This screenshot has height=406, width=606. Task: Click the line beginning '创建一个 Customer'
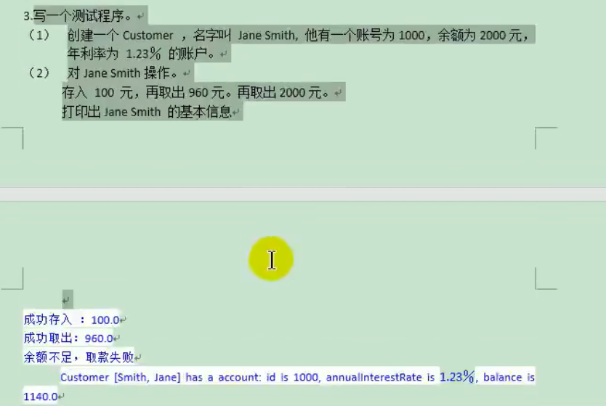coord(298,35)
